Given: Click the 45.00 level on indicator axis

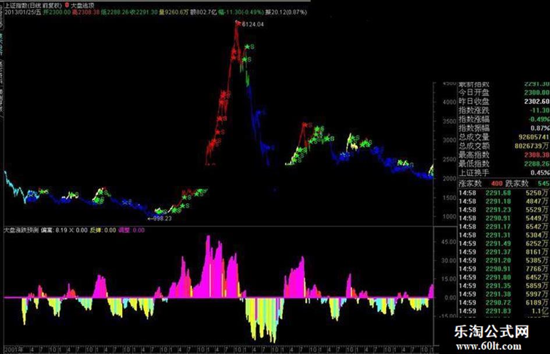Looking at the screenshot, I should click(449, 242).
